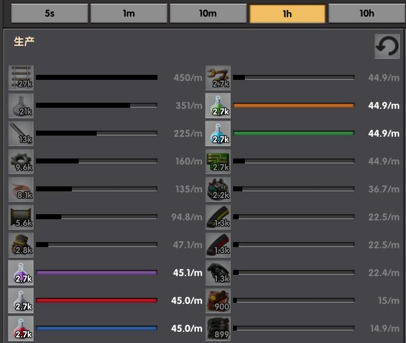Click the engine unit icon showing 2.2k

218,189
